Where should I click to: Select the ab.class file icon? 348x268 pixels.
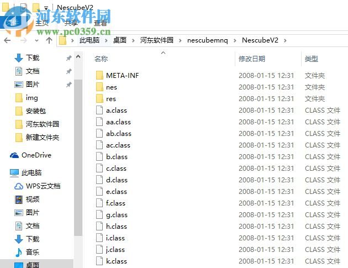point(99,133)
